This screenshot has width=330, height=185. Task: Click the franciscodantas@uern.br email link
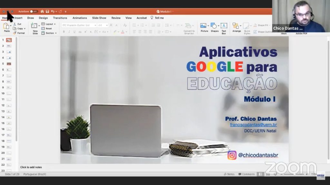click(x=253, y=125)
